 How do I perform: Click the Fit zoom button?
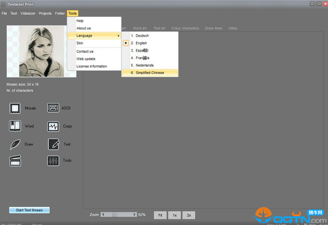pyautogui.click(x=160, y=215)
